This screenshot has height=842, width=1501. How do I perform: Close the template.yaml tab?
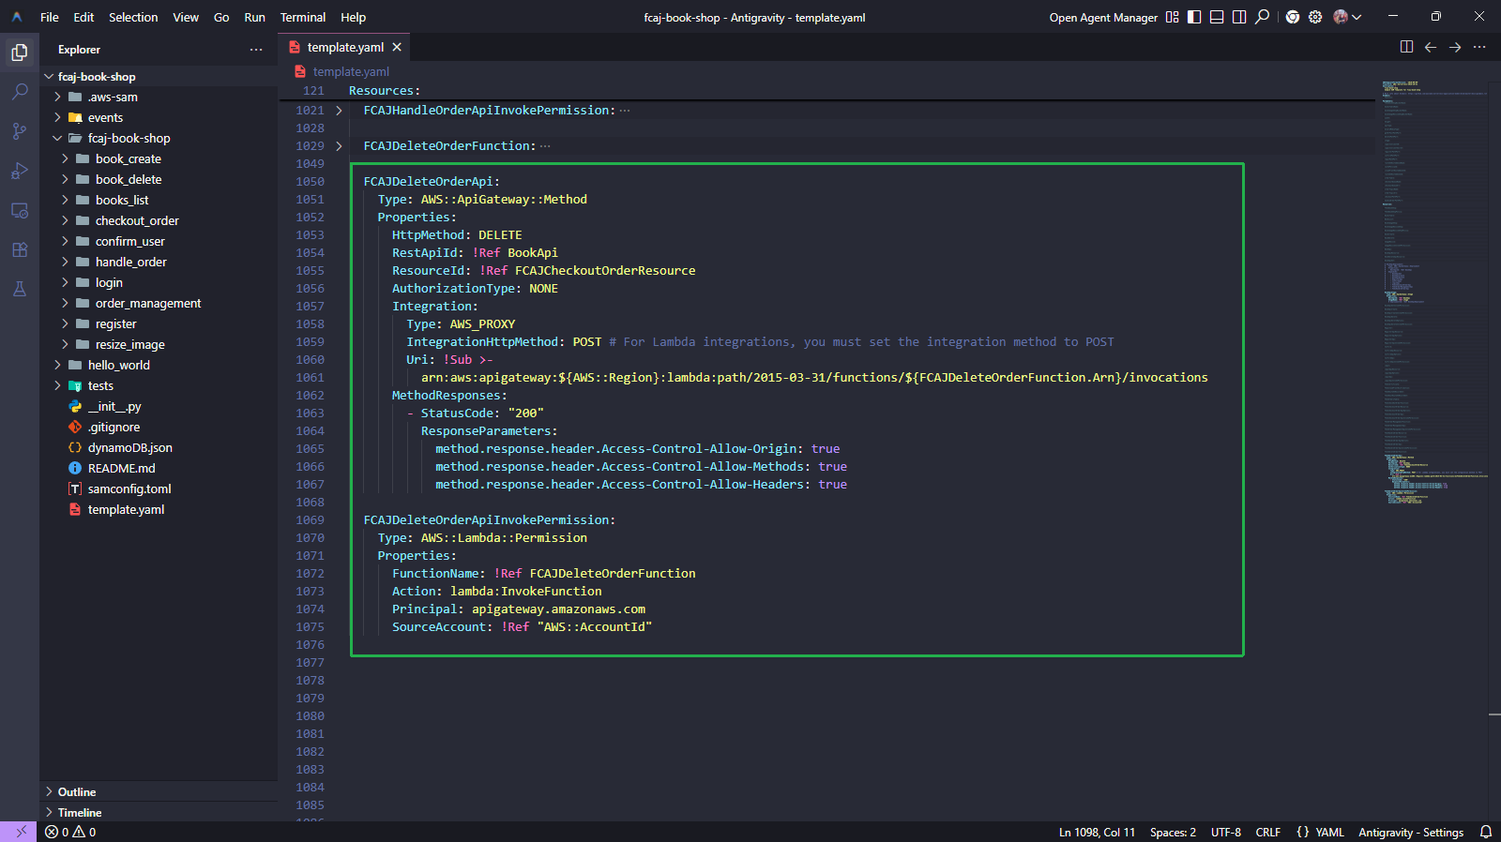(397, 47)
